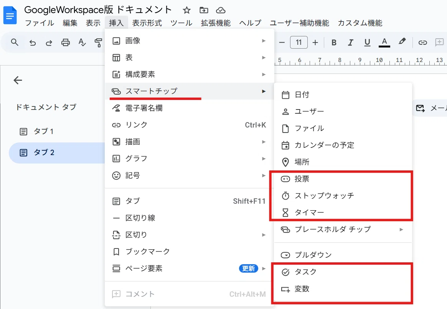The width and height of the screenshot is (447, 309).
Task: Toggle bold formatting
Action: (334, 43)
